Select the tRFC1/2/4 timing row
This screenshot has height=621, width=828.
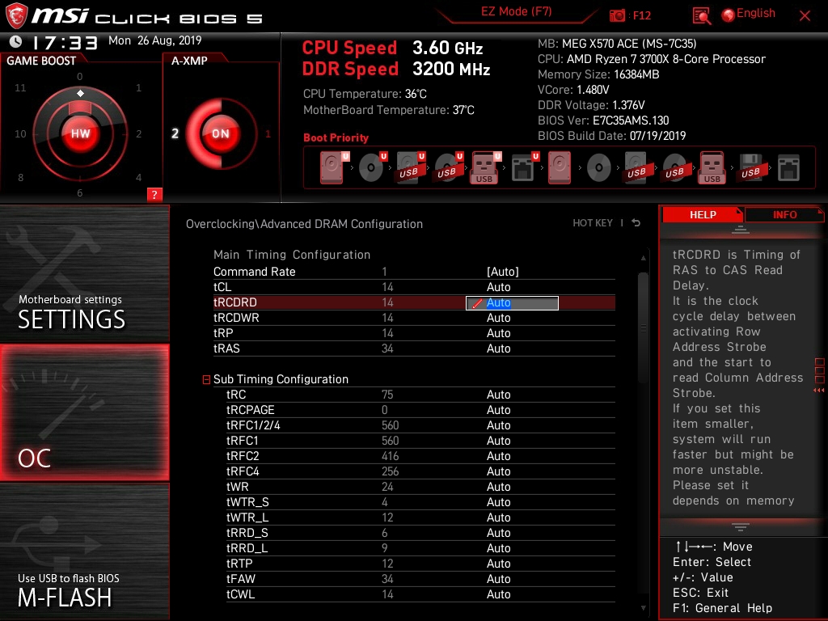coord(420,425)
